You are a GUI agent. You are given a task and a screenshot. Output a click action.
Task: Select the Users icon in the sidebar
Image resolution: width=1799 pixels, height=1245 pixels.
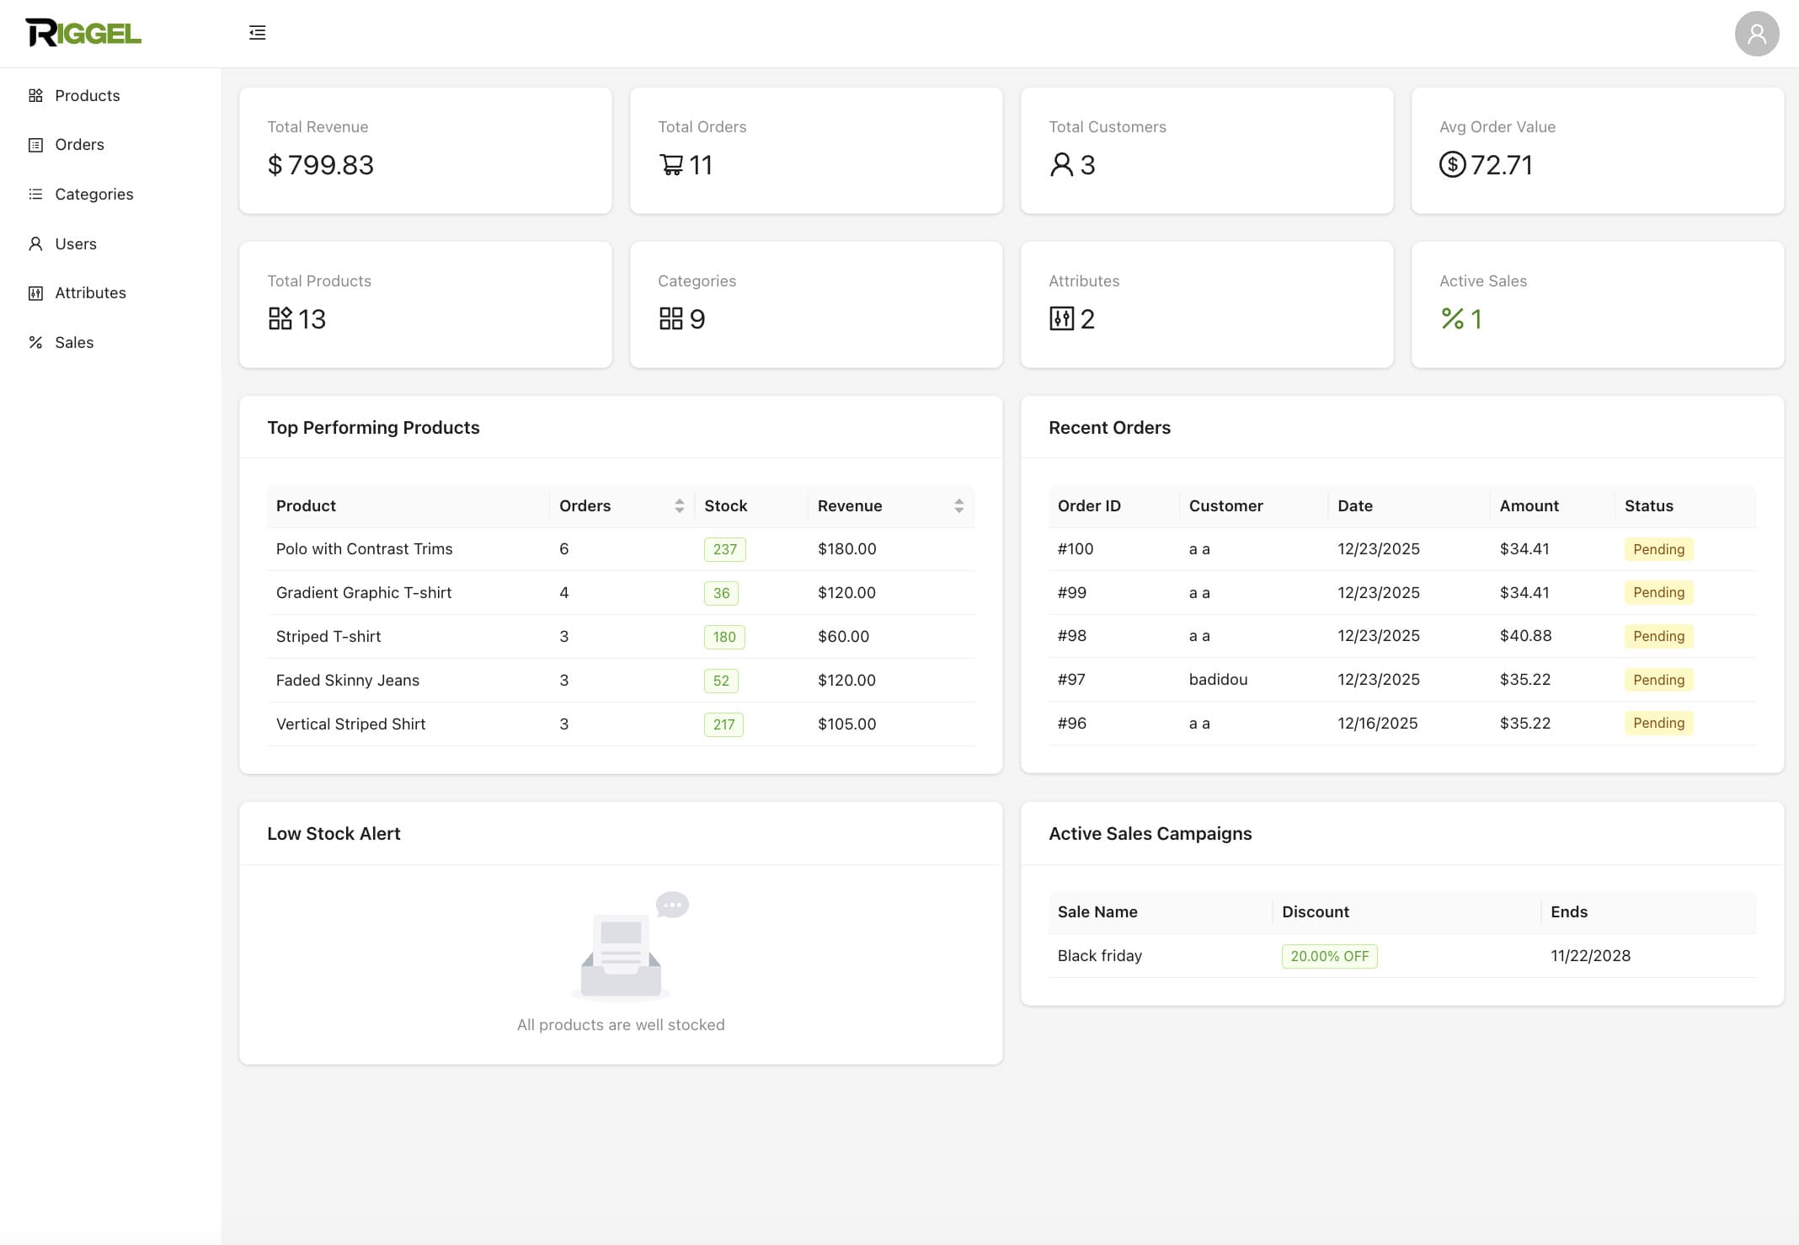click(x=35, y=243)
